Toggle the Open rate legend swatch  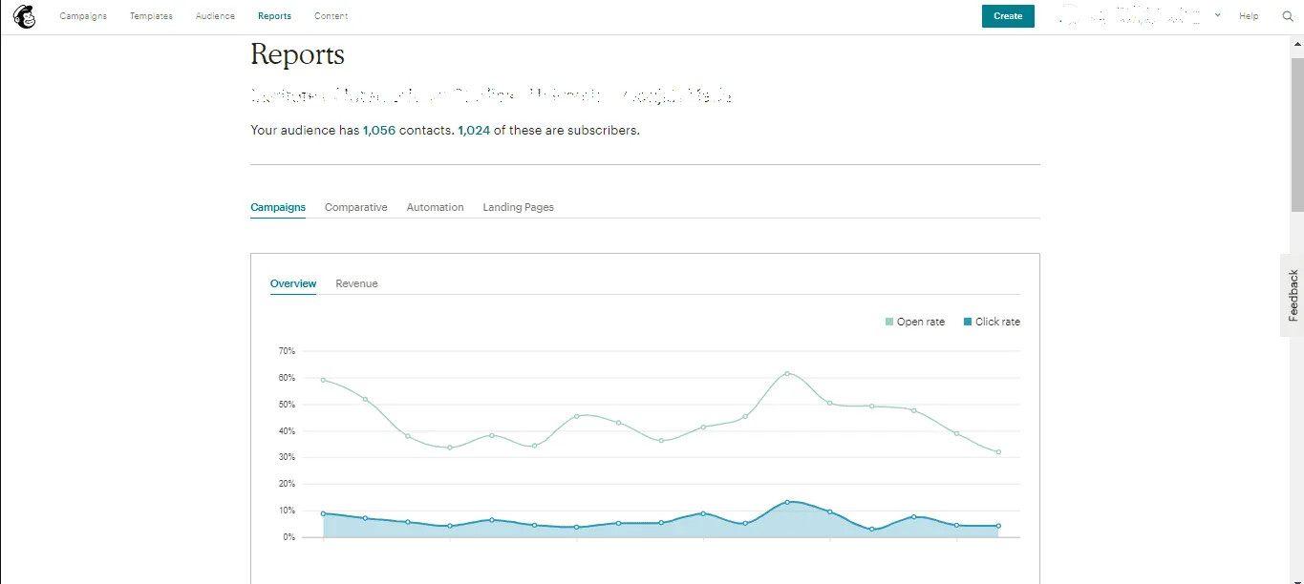coord(890,323)
